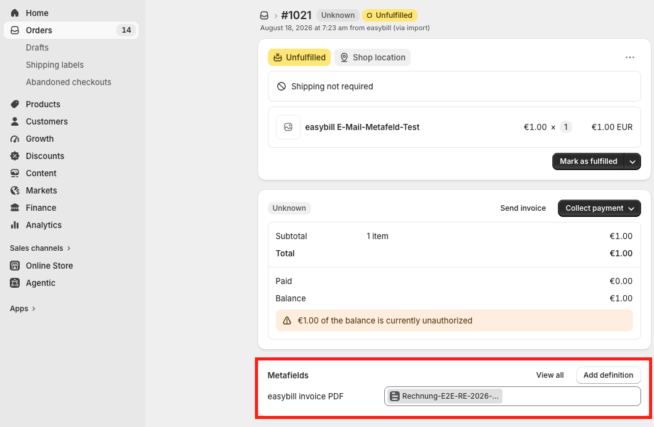Open Products in the sidebar
The height and width of the screenshot is (427, 654).
[x=71, y=104]
